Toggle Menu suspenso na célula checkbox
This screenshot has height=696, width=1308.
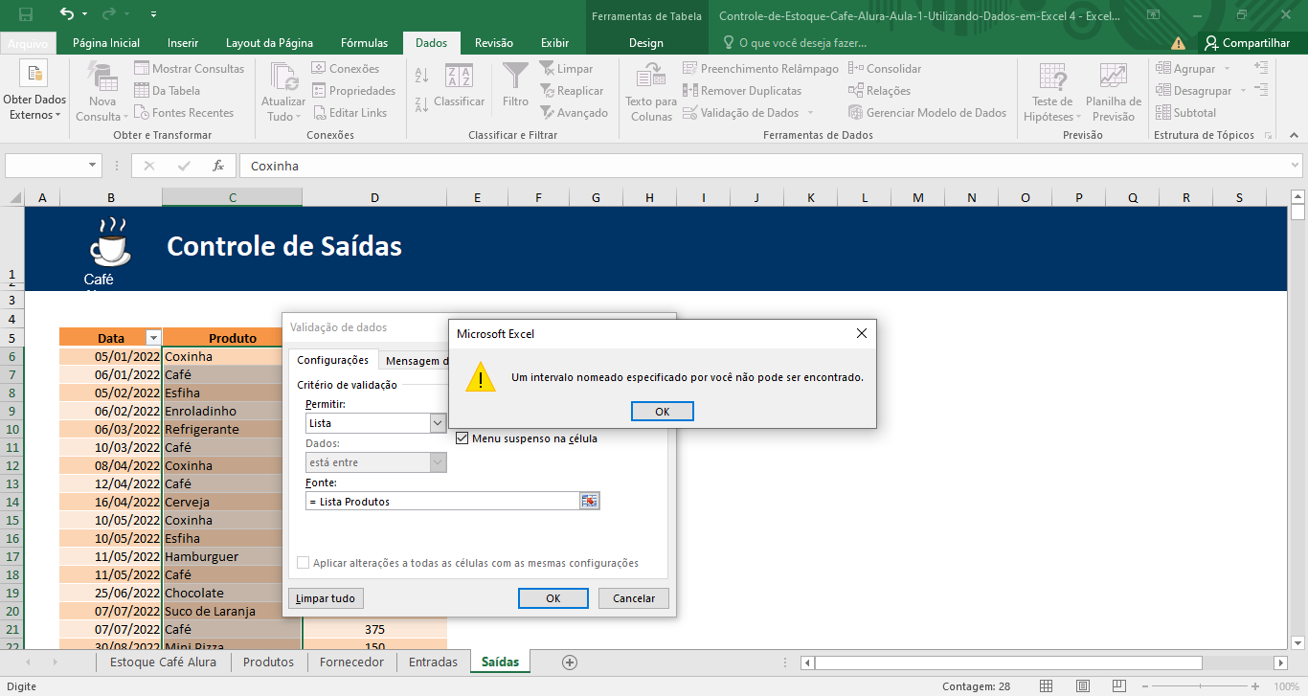462,438
